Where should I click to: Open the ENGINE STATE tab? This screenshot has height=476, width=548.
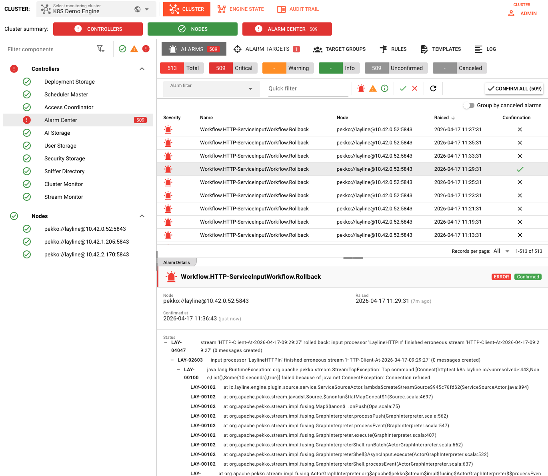241,9
